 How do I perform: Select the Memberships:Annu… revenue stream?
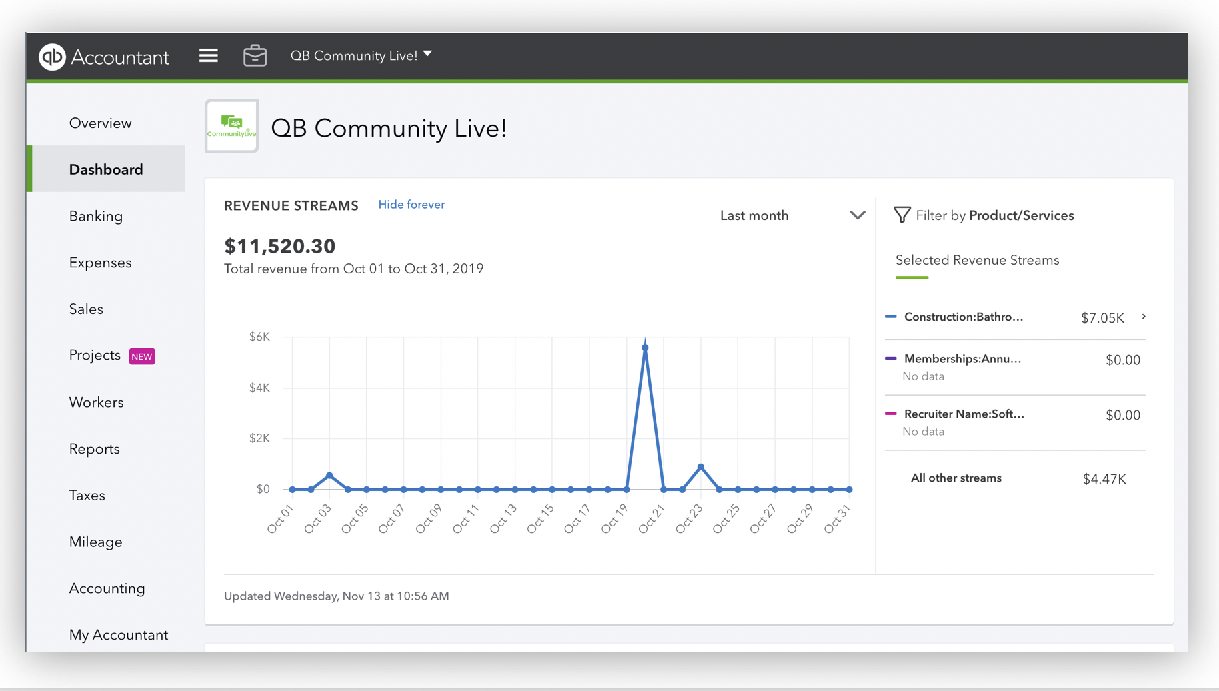1015,368
